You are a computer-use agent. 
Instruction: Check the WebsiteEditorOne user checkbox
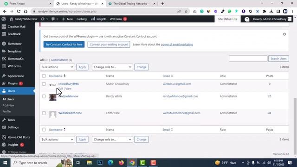coord(44,113)
